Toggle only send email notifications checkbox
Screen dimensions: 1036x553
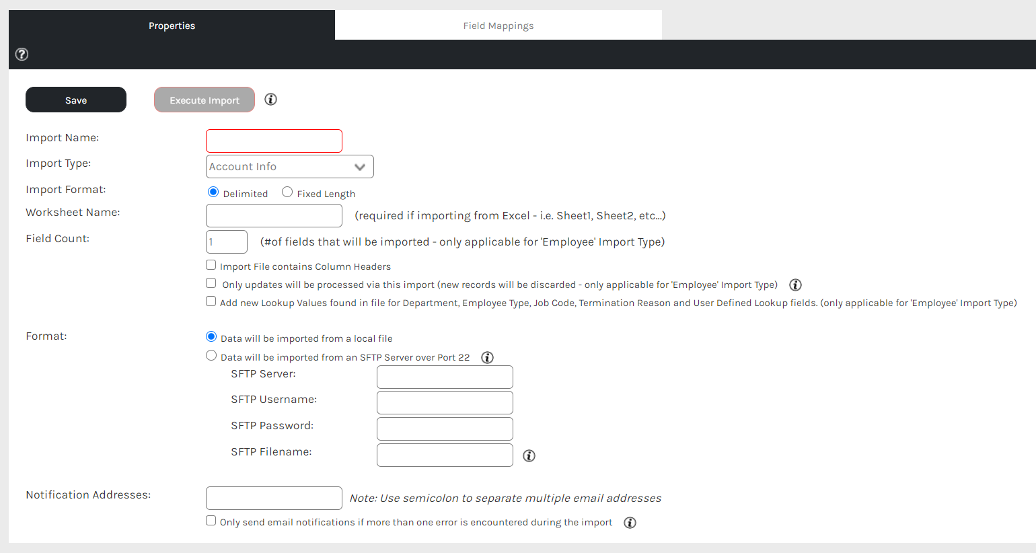click(211, 521)
